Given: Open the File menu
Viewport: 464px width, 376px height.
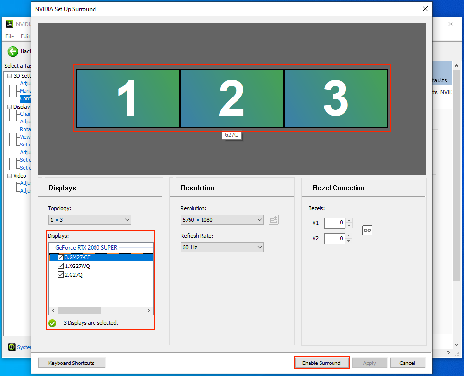Looking at the screenshot, I should (x=10, y=36).
